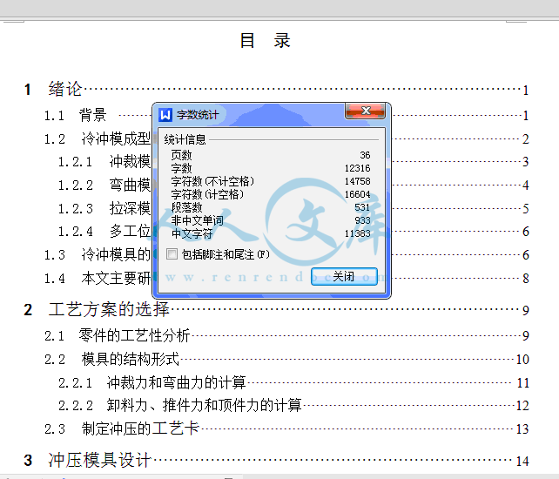The image size is (559, 479).
Task: Select the 非中文单词 value 933
Action: tap(362, 220)
